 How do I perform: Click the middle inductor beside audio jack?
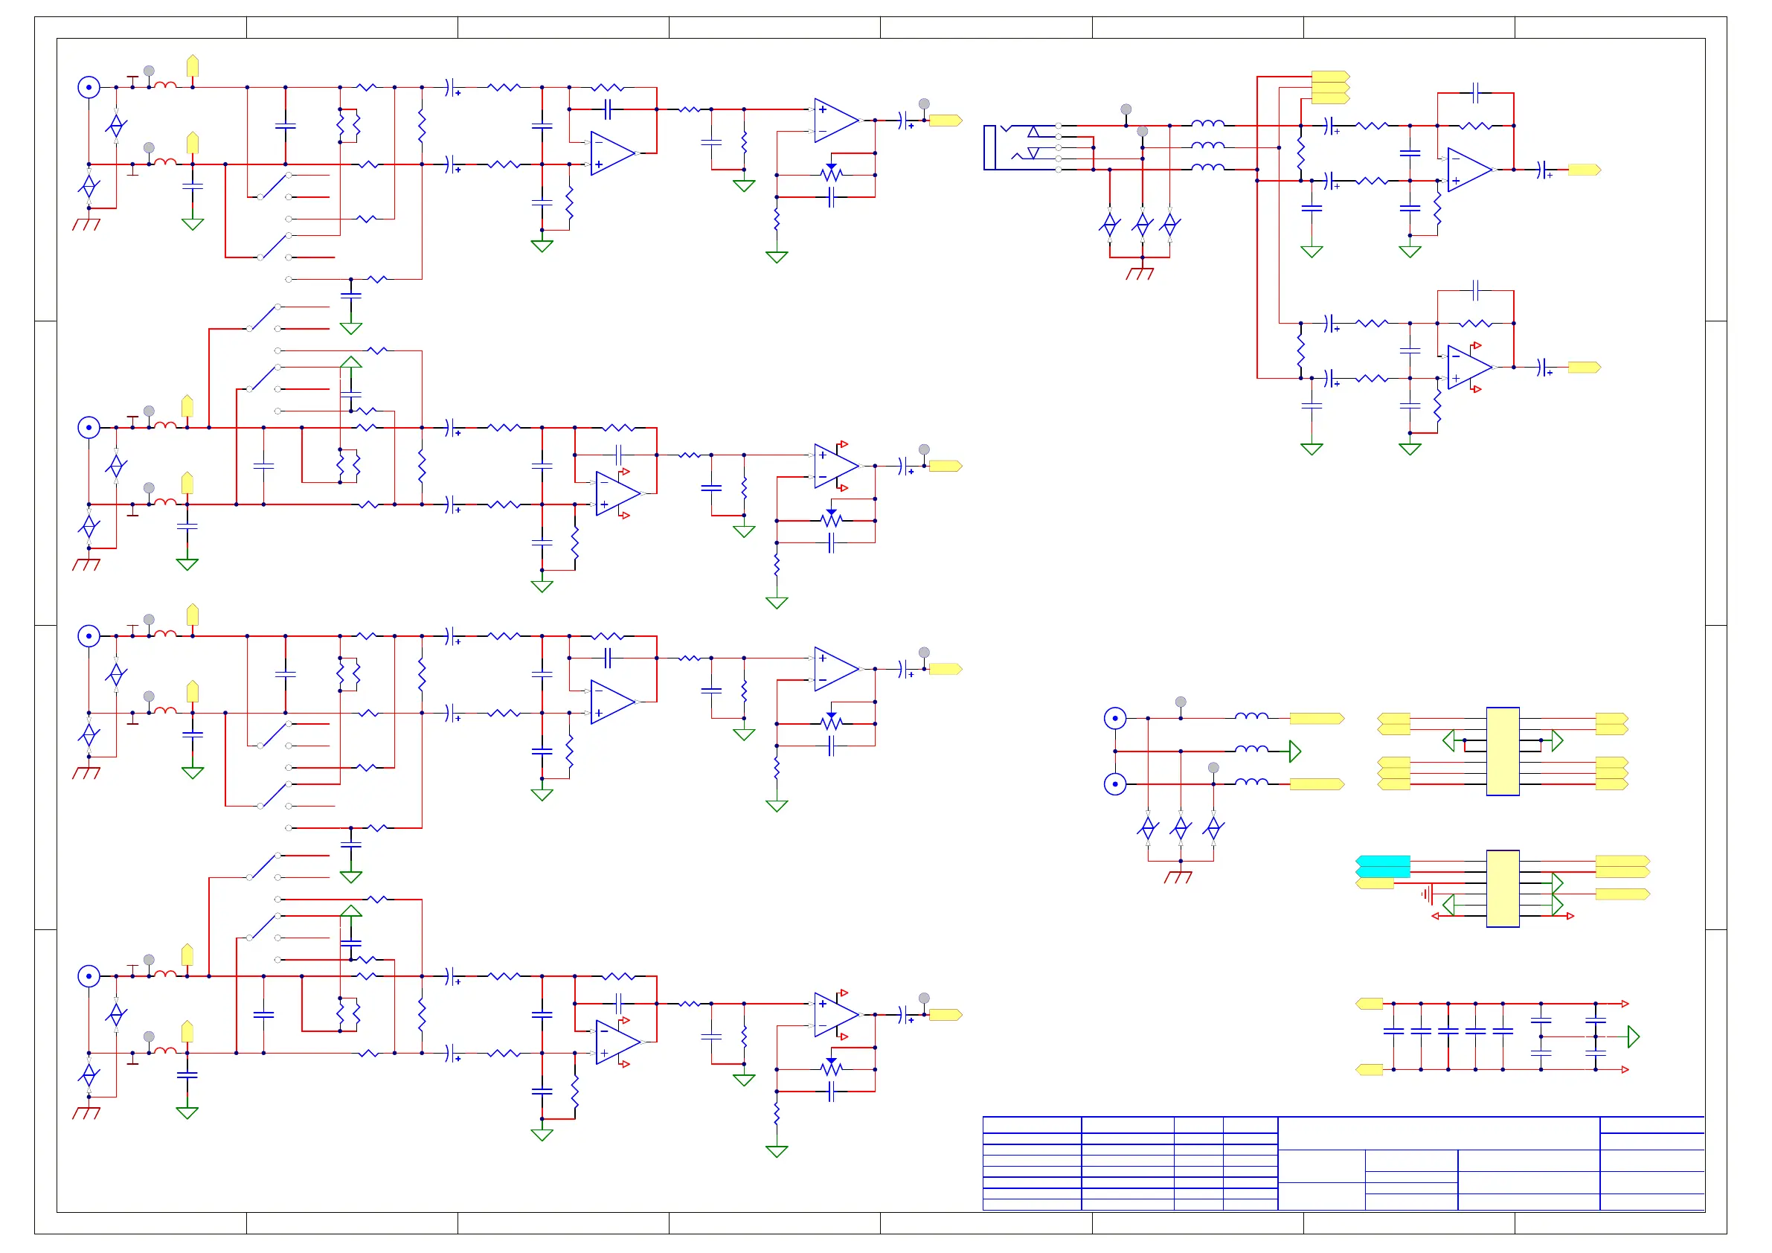click(x=1207, y=145)
